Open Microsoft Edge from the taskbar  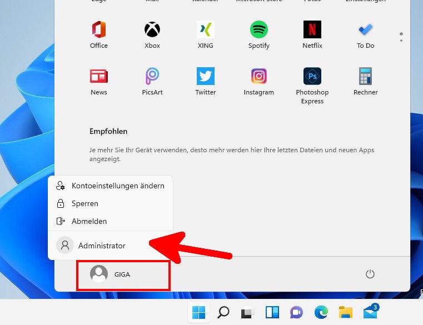point(321,313)
